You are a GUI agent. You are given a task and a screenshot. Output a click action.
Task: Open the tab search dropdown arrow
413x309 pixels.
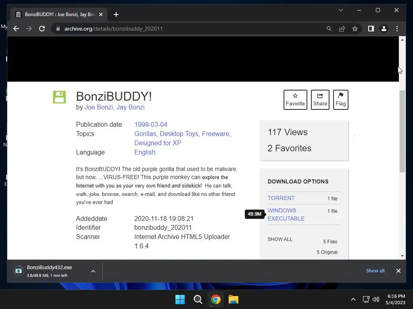coord(340,10)
